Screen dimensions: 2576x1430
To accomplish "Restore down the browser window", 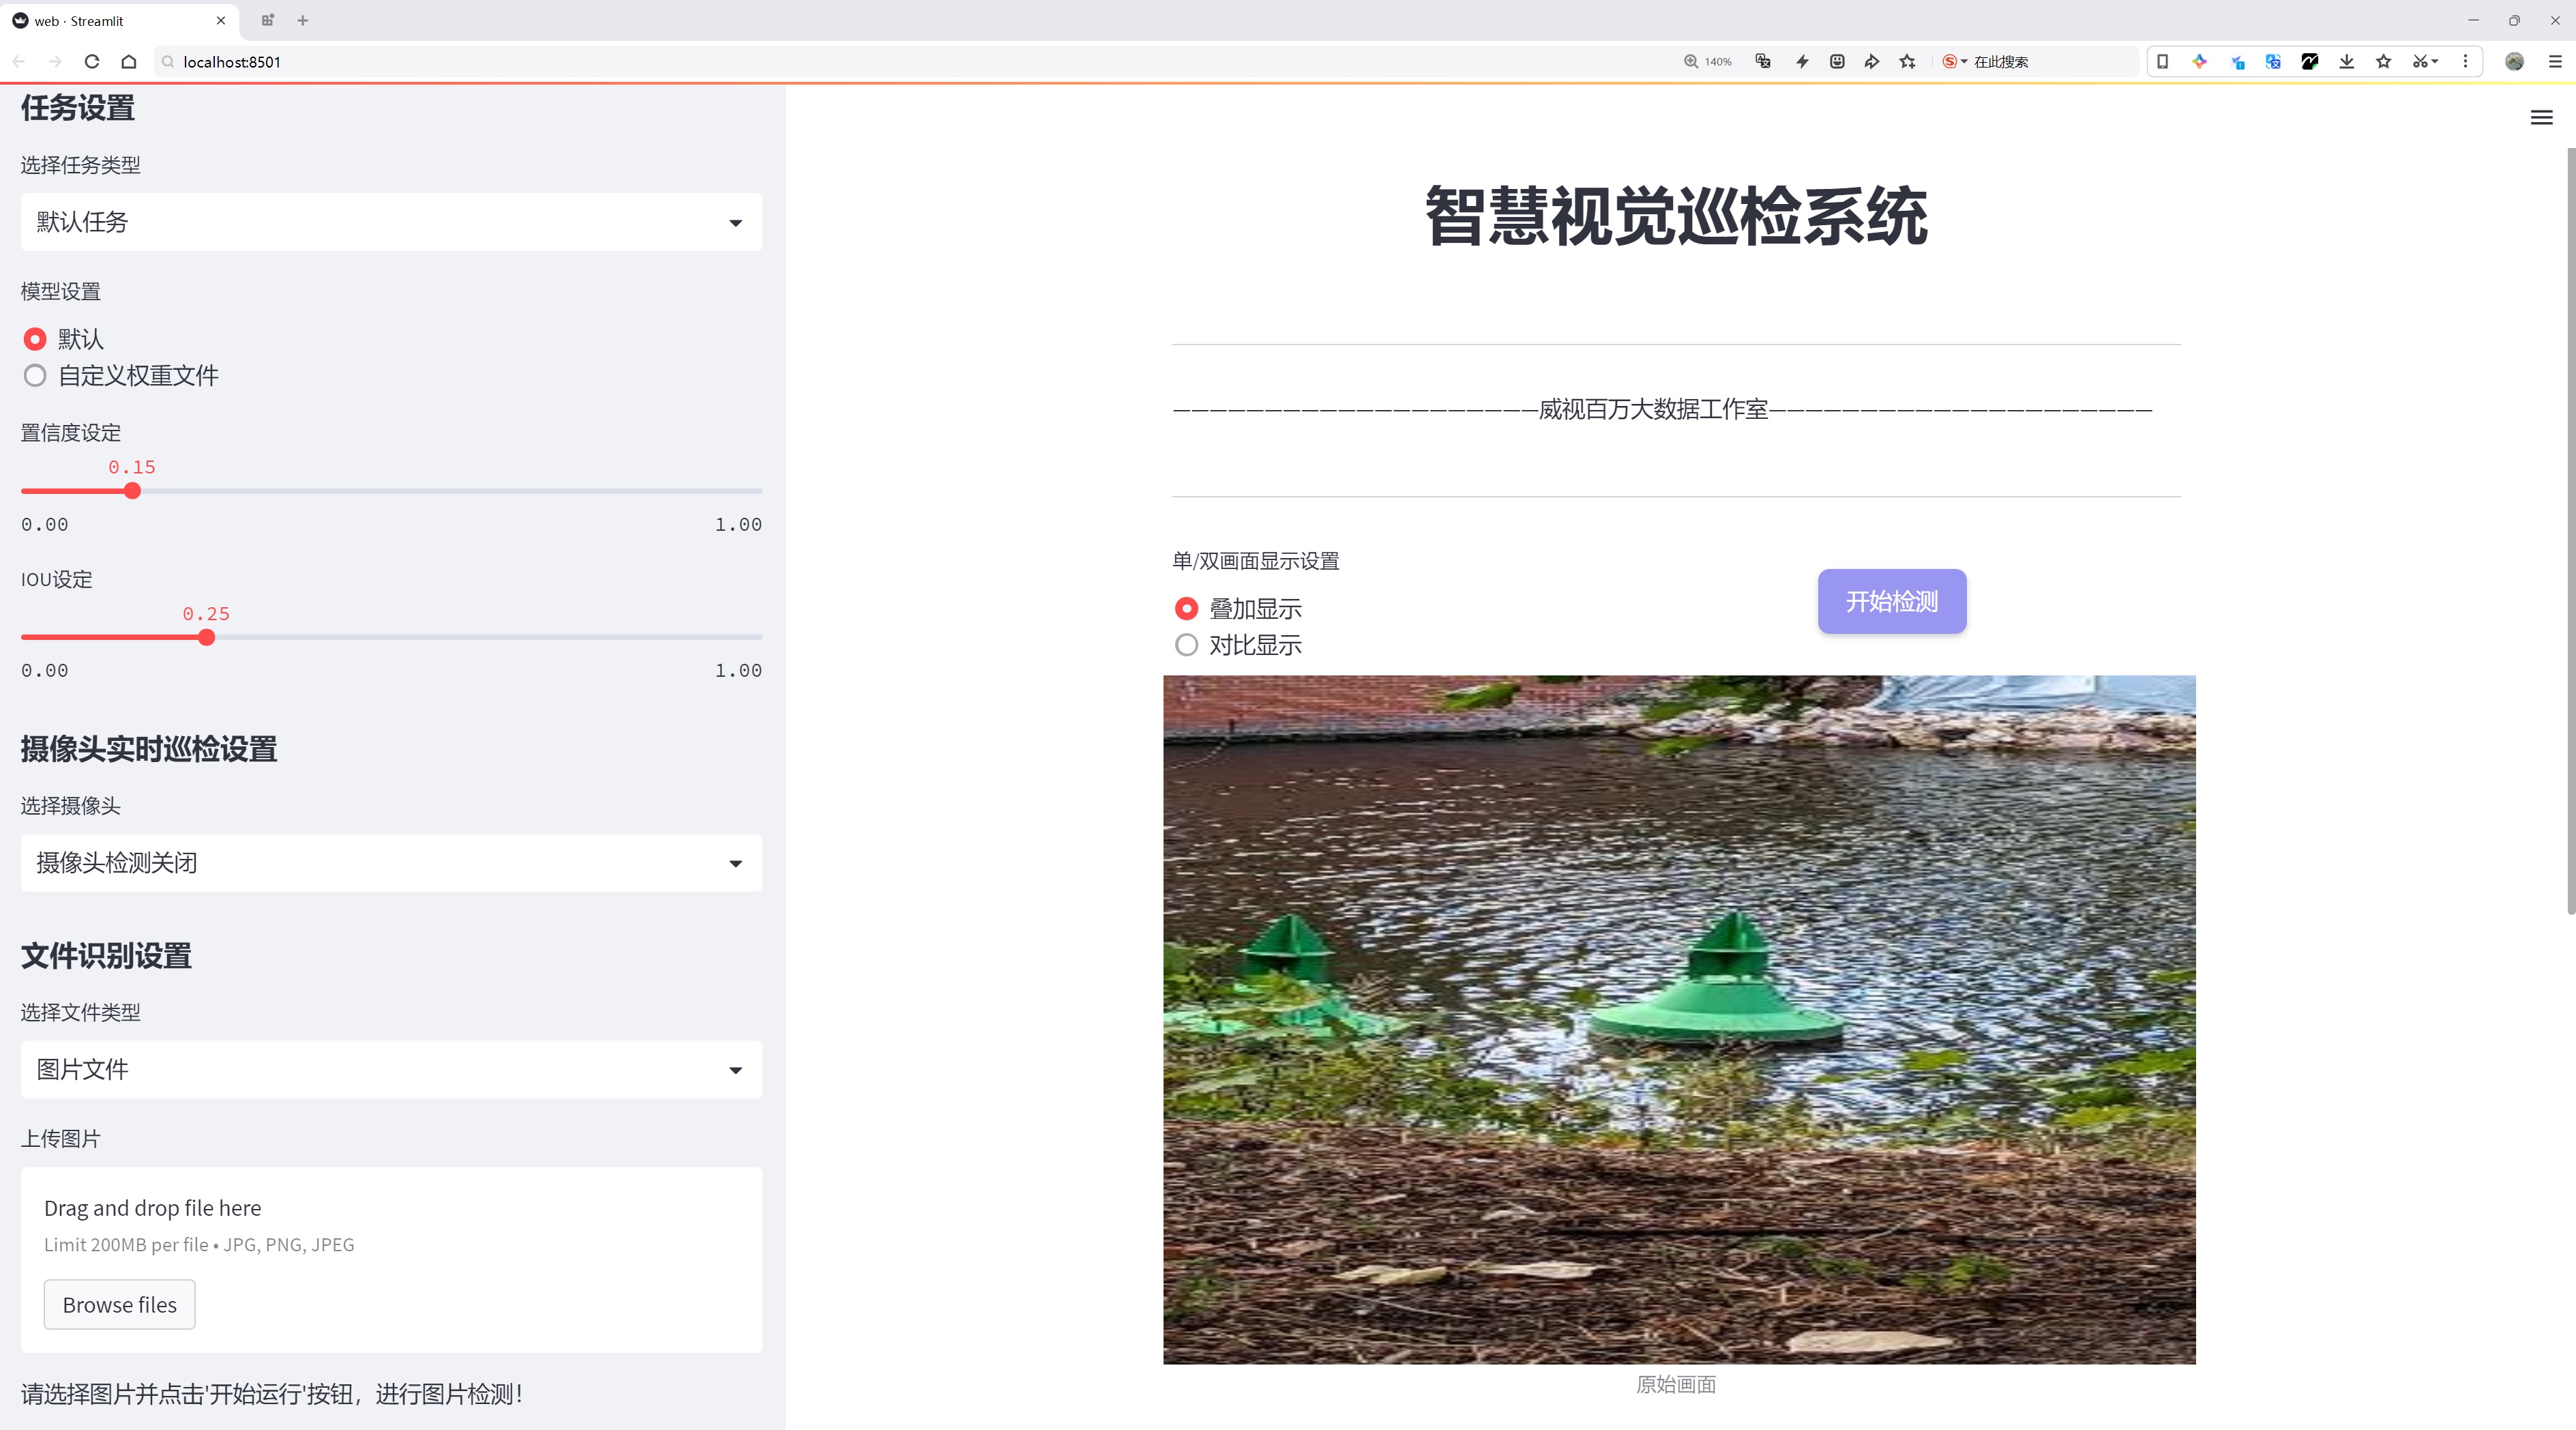I will point(2514,20).
